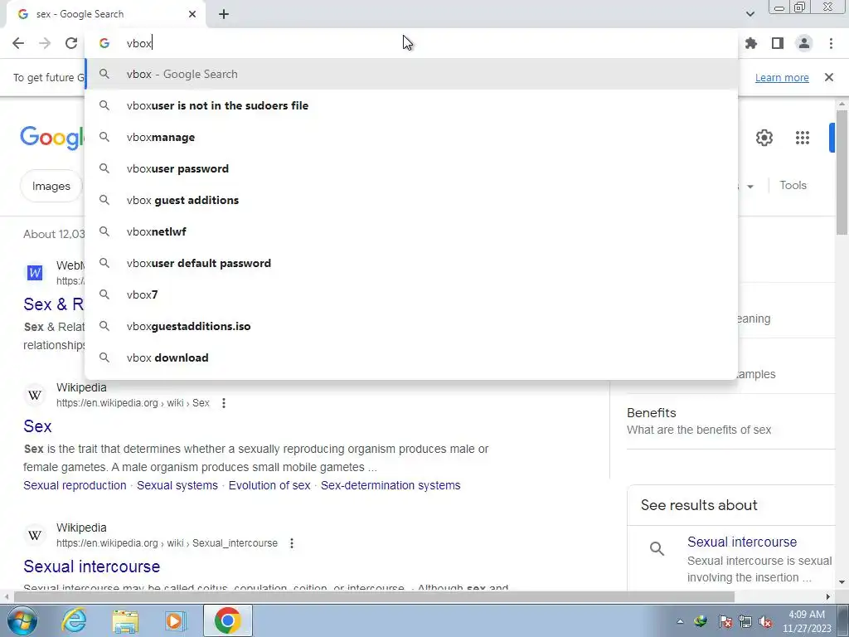Select 'vbox guest additions' suggestion
This screenshot has width=849, height=637.
(411, 200)
